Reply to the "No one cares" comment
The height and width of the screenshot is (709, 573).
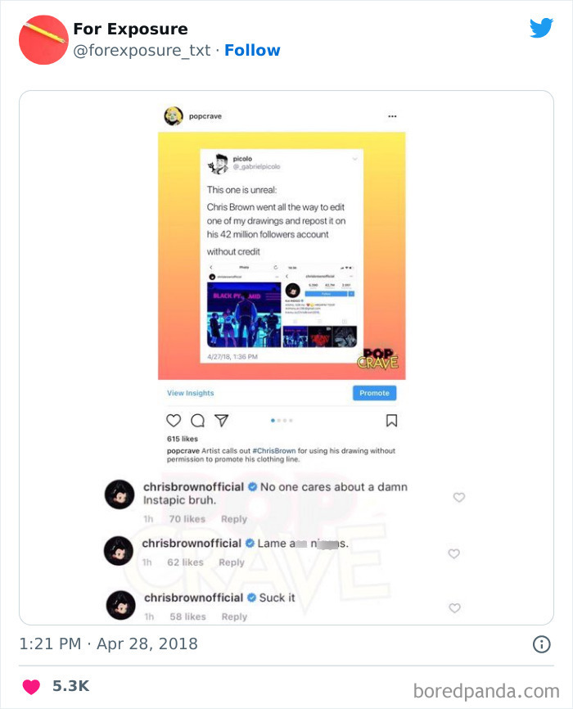[x=234, y=519]
